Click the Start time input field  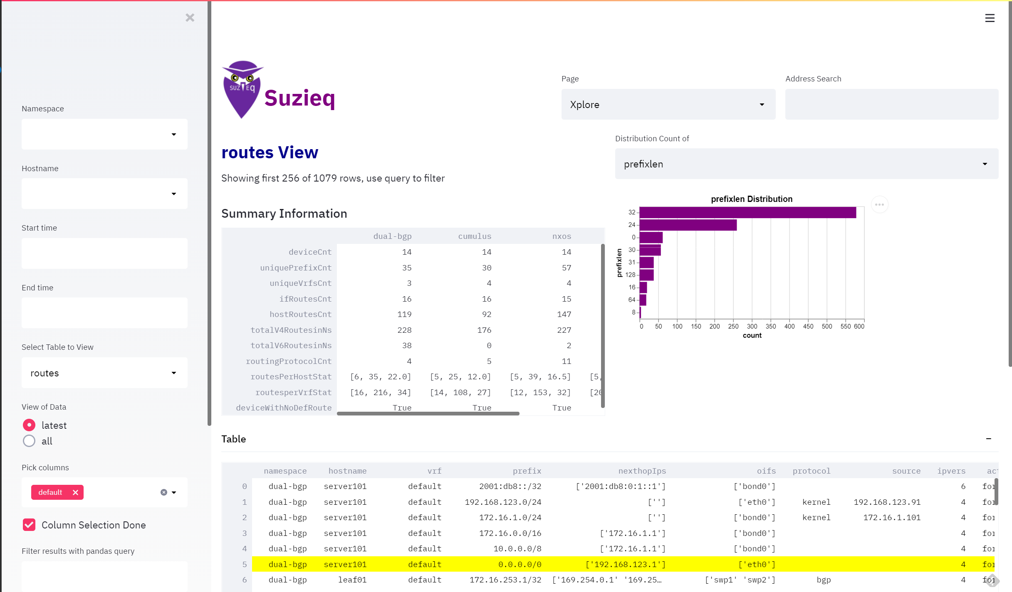(x=104, y=253)
